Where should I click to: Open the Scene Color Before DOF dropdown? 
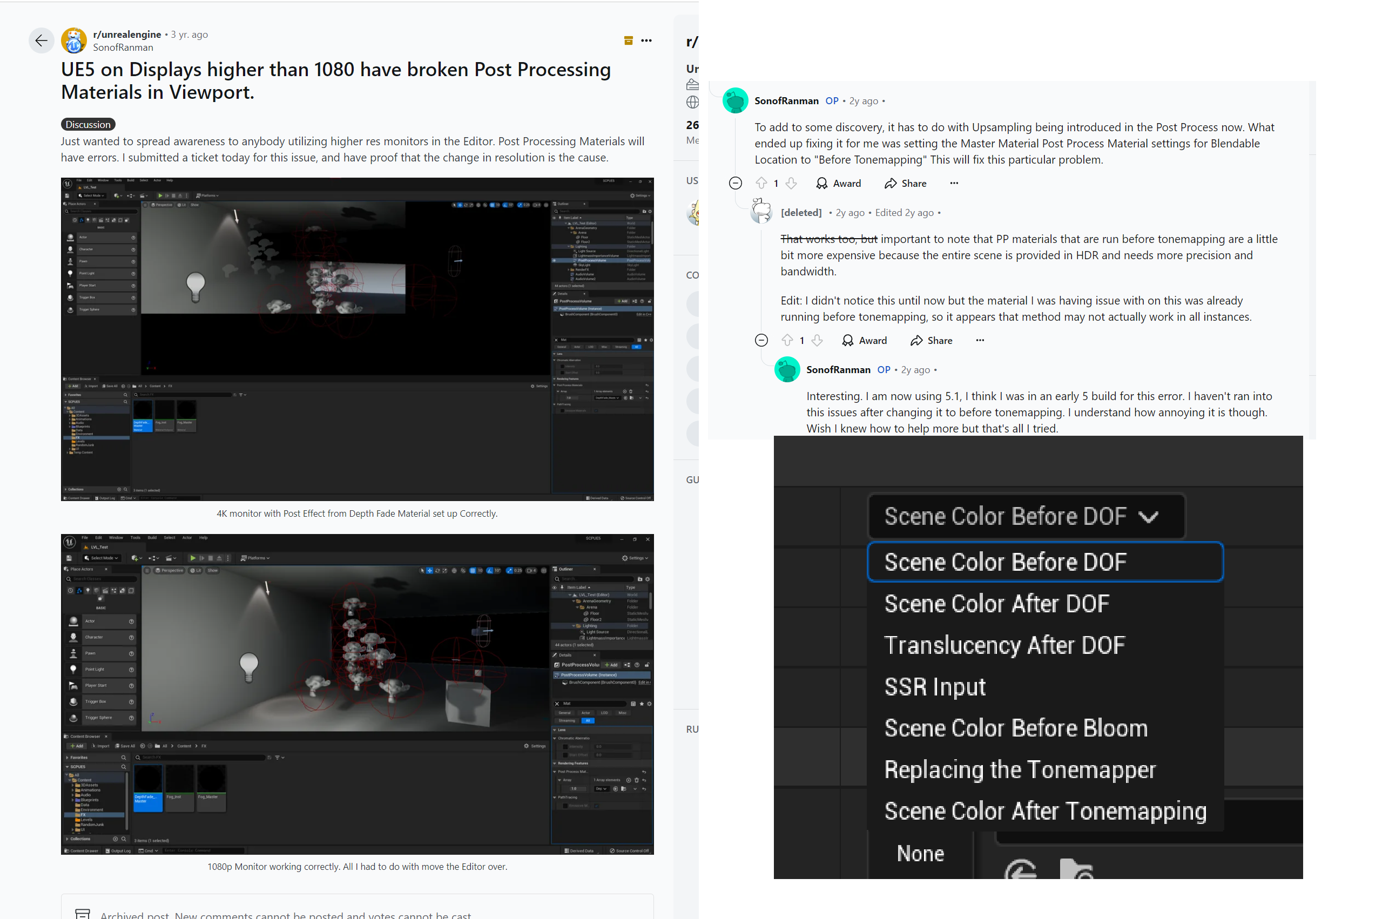pyautogui.click(x=1026, y=516)
